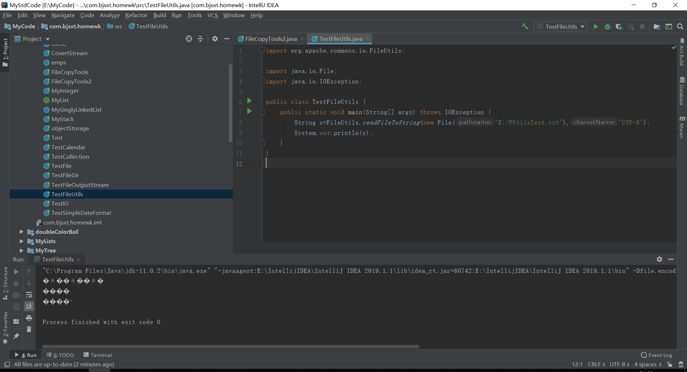Click the Search Everywhere magnifier icon
The height and width of the screenshot is (372, 687).
coord(680,26)
